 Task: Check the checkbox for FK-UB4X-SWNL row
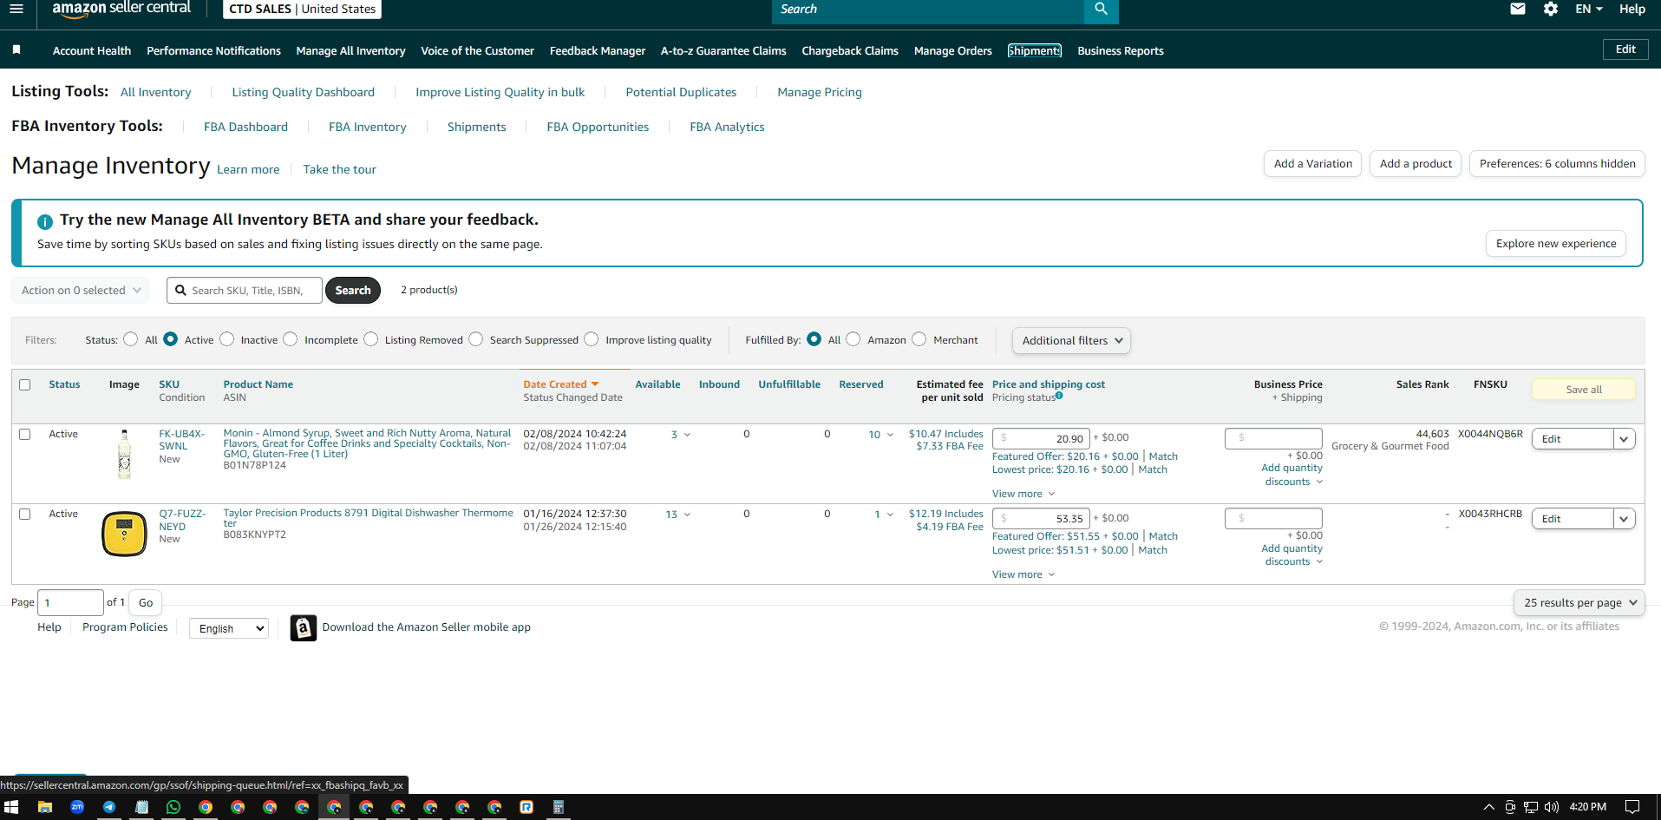pos(25,434)
